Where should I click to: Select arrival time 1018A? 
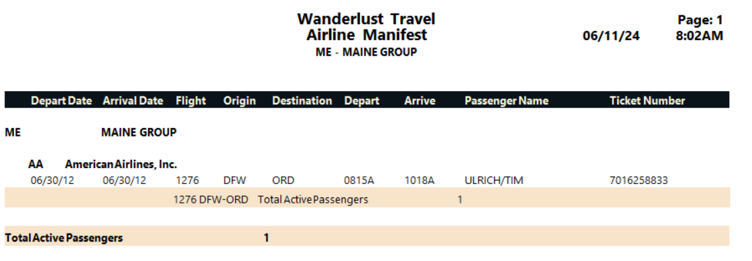pos(419,181)
